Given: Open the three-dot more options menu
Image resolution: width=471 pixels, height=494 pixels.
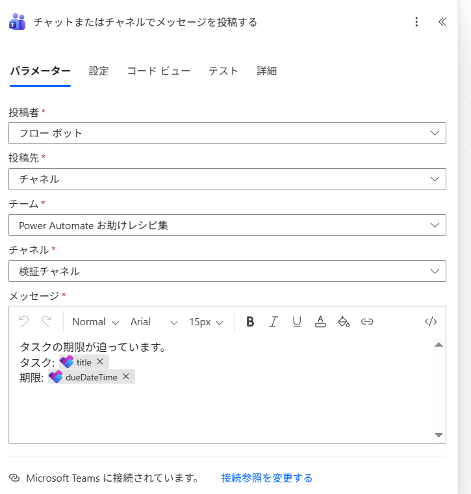Looking at the screenshot, I should click(x=416, y=21).
